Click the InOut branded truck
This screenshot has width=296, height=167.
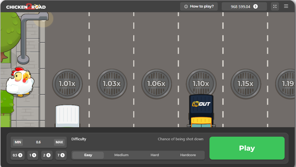pyautogui.click(x=201, y=111)
